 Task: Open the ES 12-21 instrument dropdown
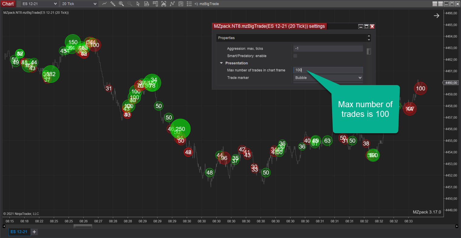coord(39,4)
